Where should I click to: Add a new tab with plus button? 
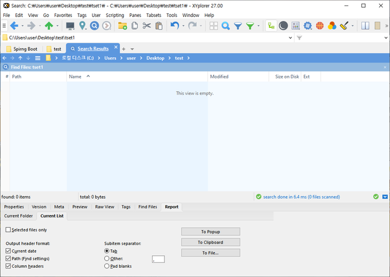(124, 49)
